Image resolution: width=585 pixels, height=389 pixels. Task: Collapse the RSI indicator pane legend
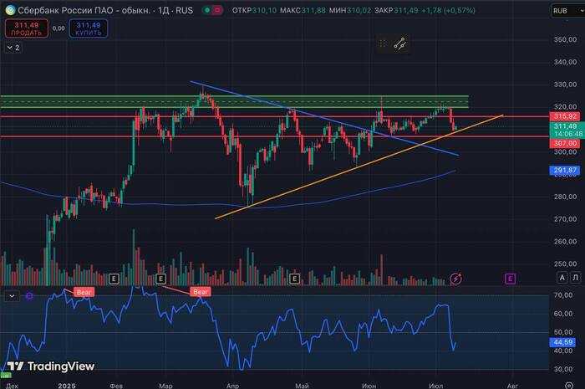click(x=10, y=295)
